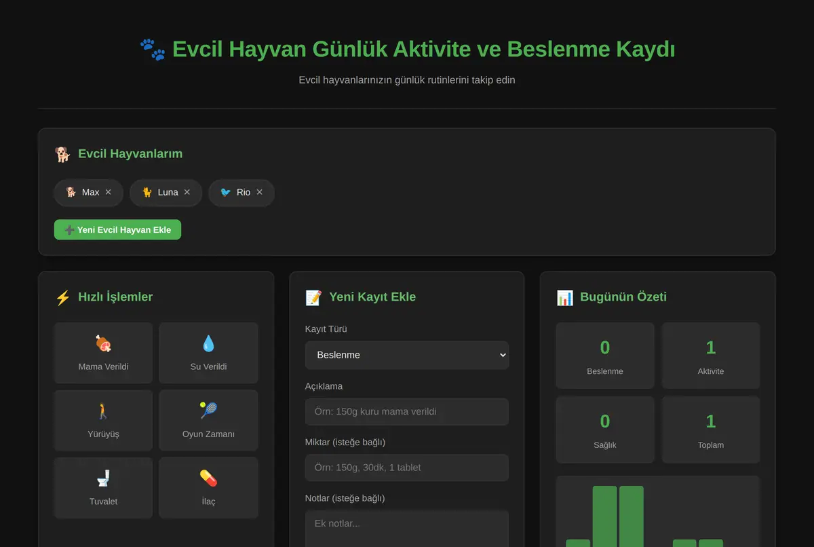Viewport: 814px width, 547px height.
Task: Select the Rio bird chip
Action: (x=241, y=193)
